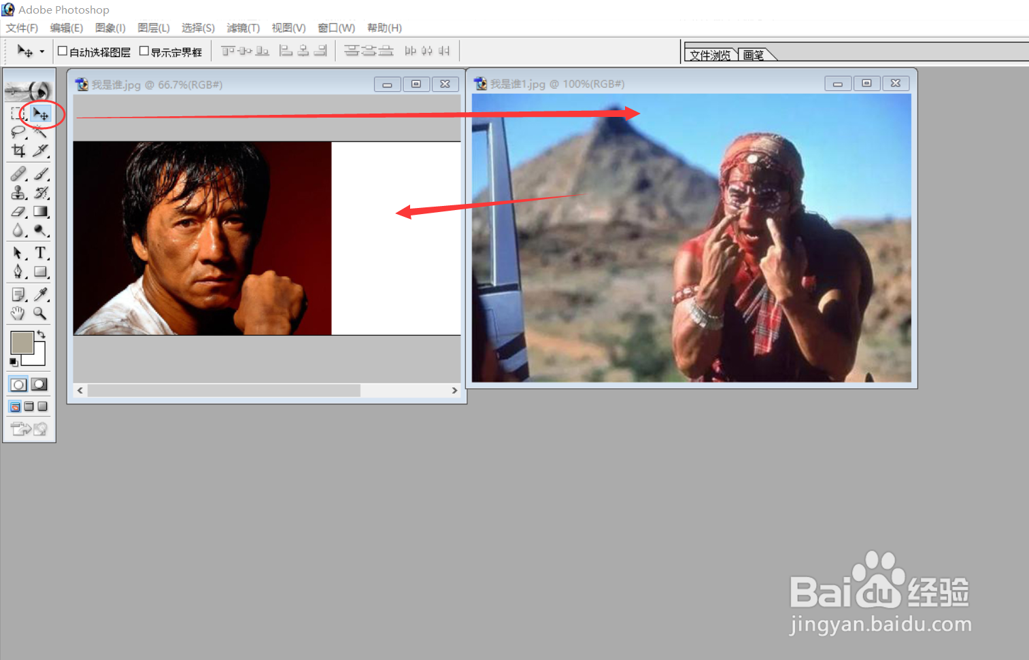1029x660 pixels.
Task: Select the Magic Wand tool
Action: point(41,132)
